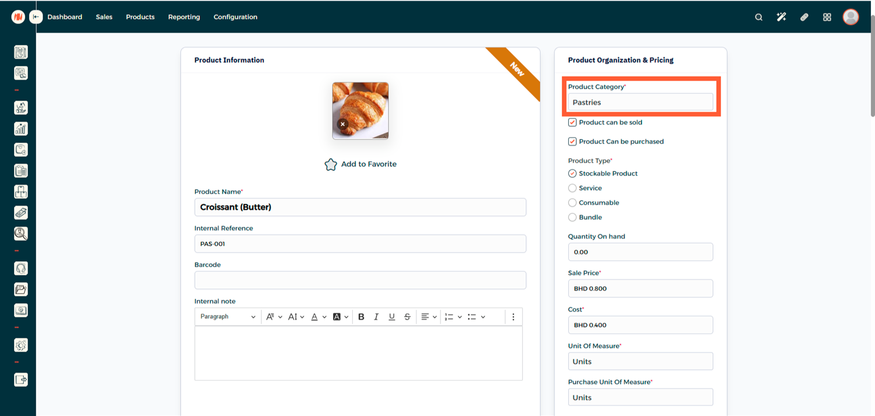Click the search magnifier icon in header
Screen dimensions: 875x416
pyautogui.click(x=758, y=17)
